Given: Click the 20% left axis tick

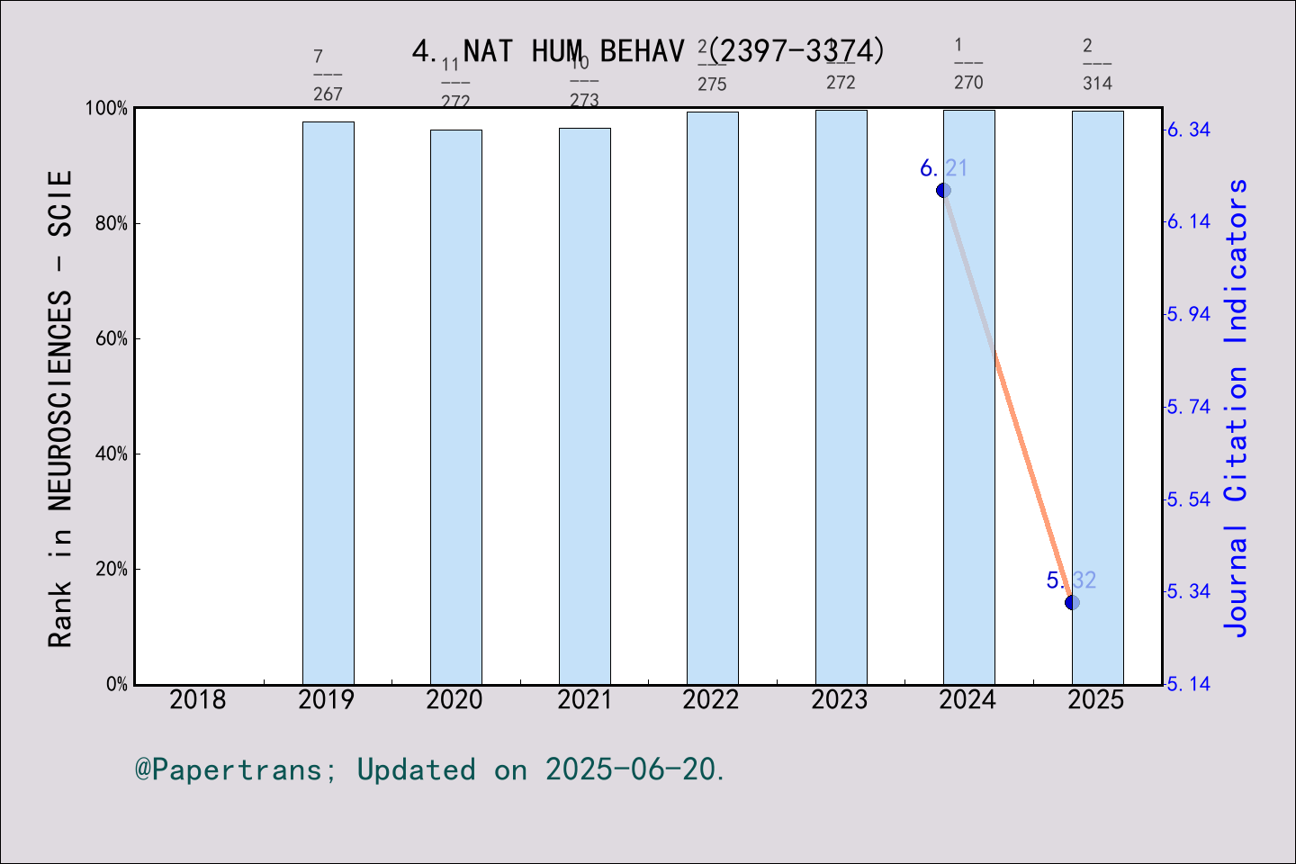Looking at the screenshot, I should (x=112, y=569).
